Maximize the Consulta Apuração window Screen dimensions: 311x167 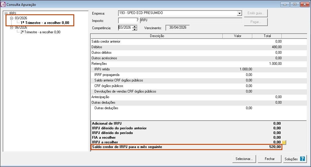pos(295,4)
